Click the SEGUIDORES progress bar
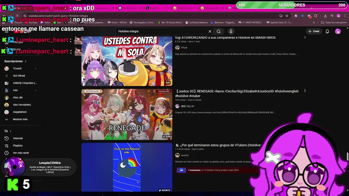The width and height of the screenshot is (349, 196). [x=292, y=5]
